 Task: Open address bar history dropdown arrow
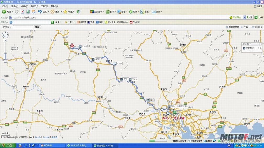(x=244, y=17)
